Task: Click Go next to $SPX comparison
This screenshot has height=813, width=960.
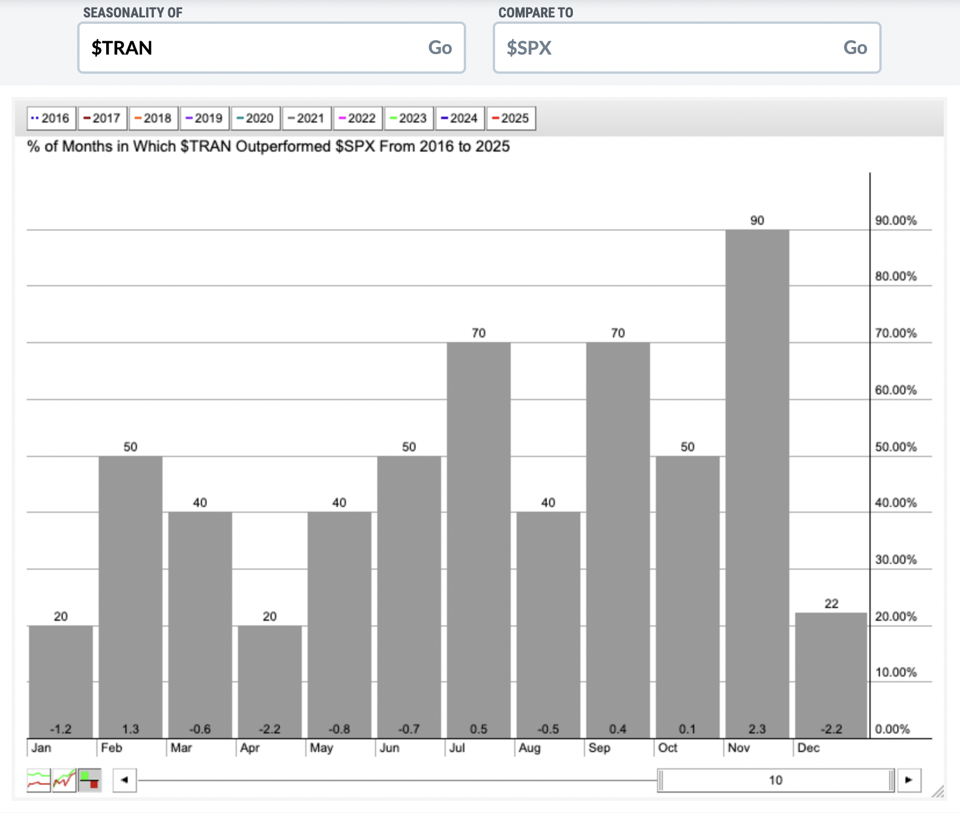Action: point(855,48)
